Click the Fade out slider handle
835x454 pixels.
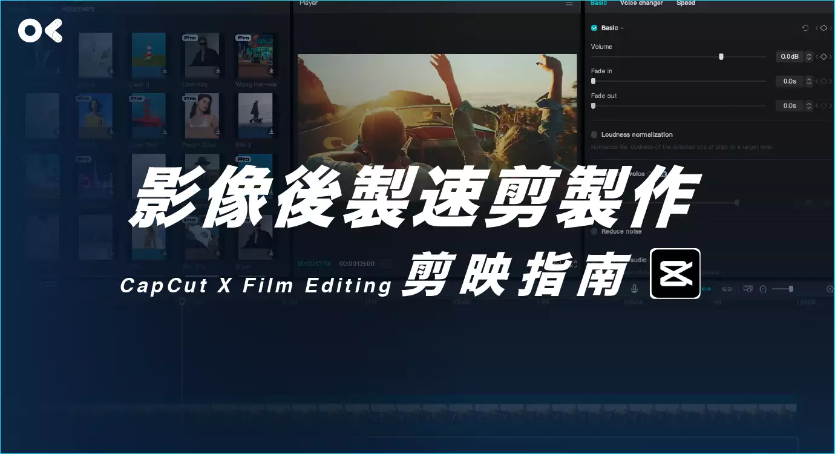593,105
